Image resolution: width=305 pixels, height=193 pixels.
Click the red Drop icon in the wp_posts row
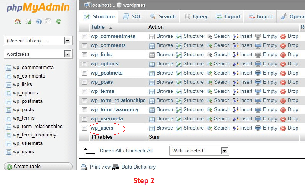283,82
